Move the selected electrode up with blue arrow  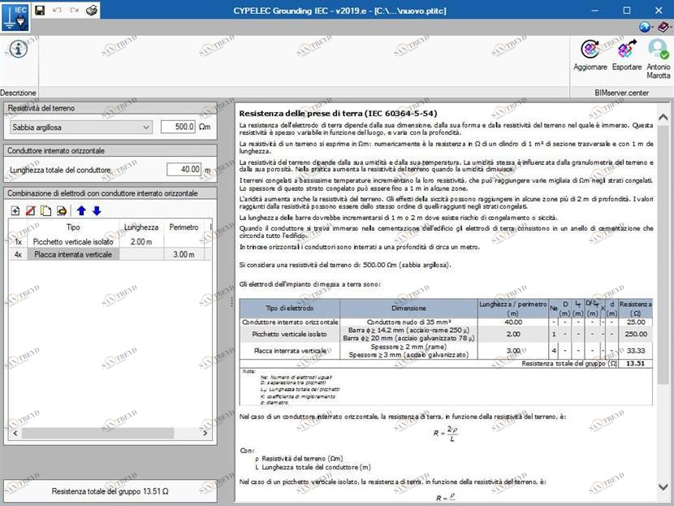(81, 210)
